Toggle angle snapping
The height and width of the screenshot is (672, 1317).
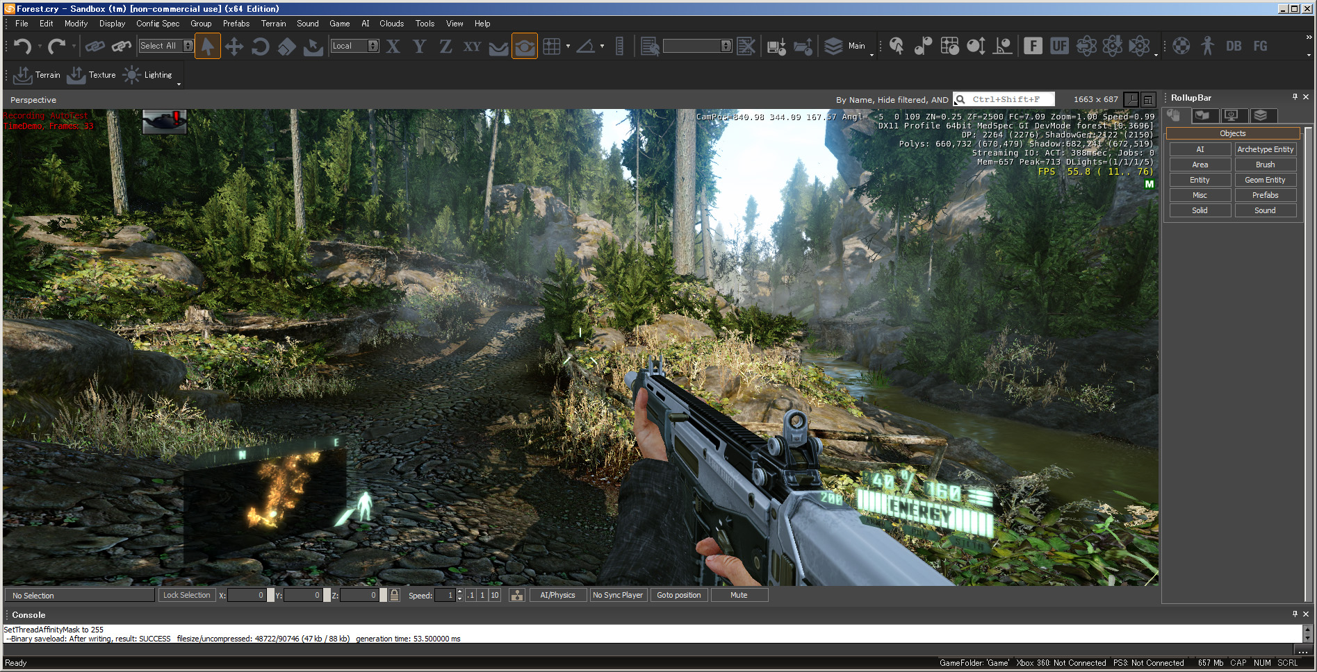(x=586, y=47)
